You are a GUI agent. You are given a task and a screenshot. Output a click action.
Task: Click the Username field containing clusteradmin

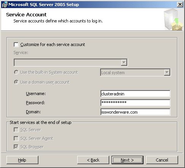135,94
